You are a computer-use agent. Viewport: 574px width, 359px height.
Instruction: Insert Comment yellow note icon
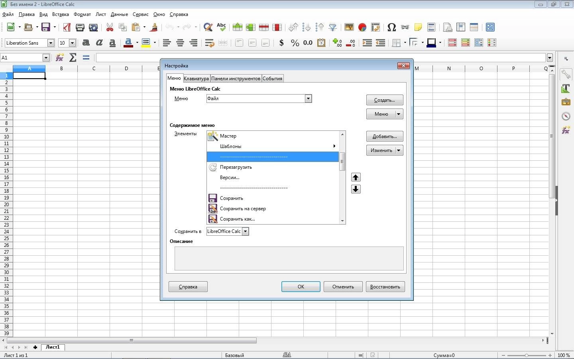click(x=418, y=27)
